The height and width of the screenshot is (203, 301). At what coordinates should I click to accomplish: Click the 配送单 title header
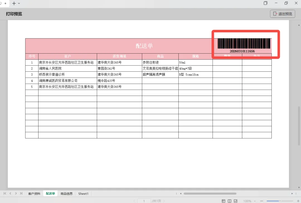[x=144, y=46]
